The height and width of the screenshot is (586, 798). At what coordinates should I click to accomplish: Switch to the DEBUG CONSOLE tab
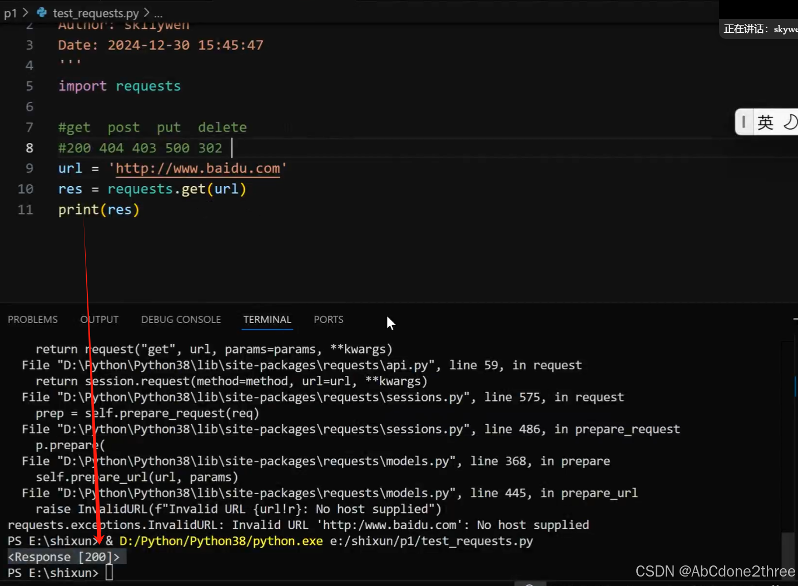181,320
